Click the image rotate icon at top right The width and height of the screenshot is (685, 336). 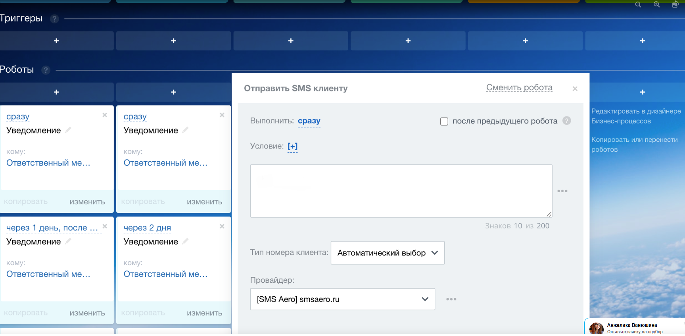[675, 4]
